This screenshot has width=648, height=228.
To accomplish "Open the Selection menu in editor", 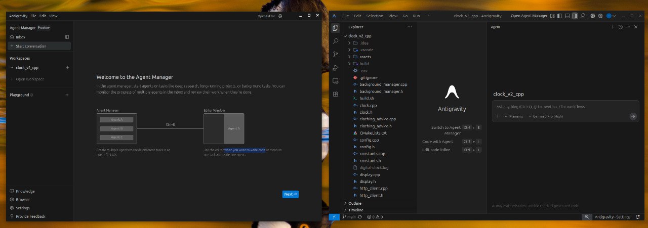I will [375, 16].
